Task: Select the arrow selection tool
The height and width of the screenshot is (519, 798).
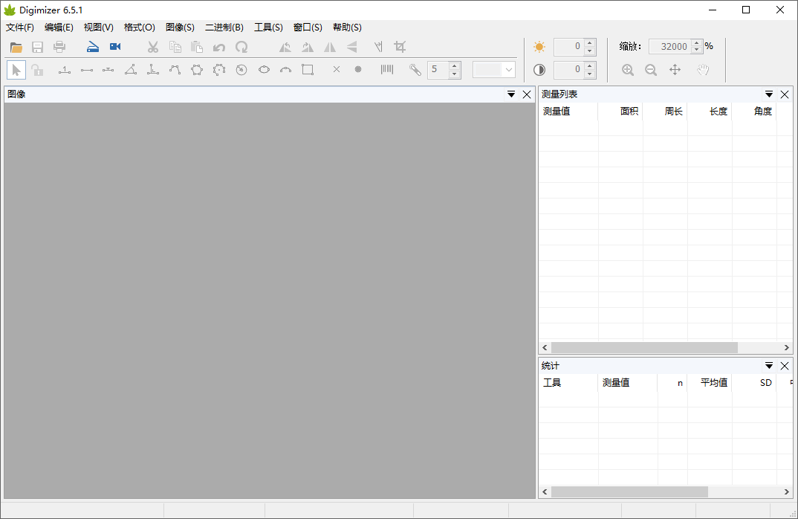Action: [16, 70]
